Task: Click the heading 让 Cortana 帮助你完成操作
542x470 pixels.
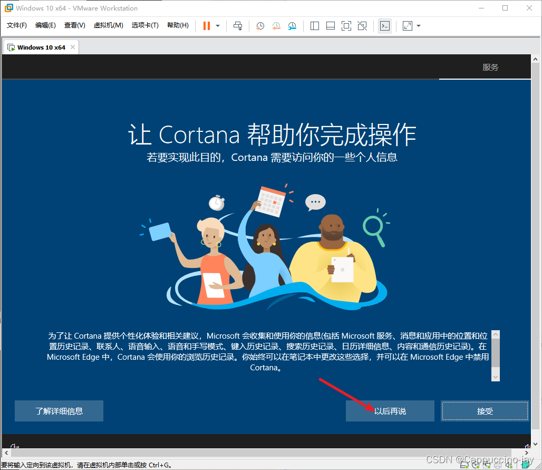Action: pyautogui.click(x=272, y=134)
